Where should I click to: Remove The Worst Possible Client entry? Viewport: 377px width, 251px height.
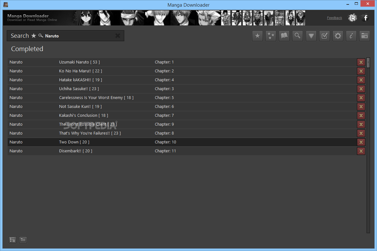(361, 124)
